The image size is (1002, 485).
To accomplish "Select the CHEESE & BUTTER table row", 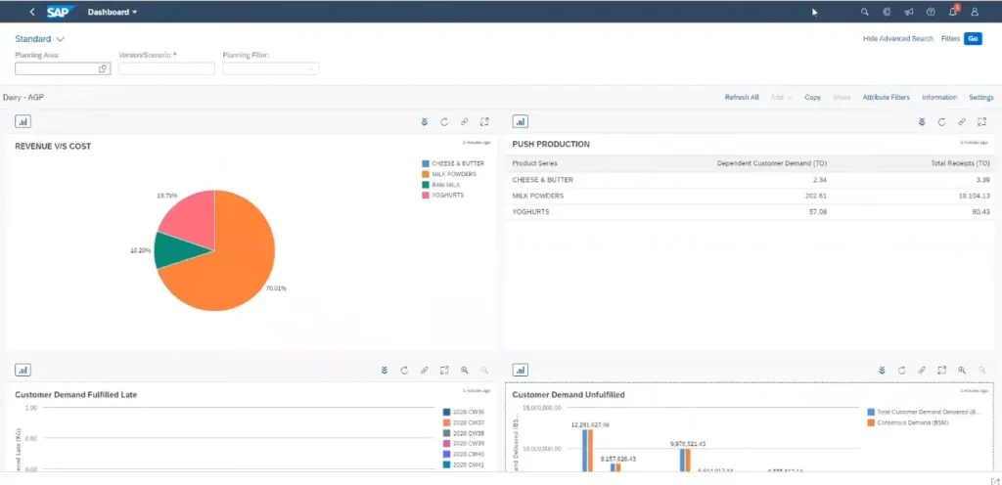I will (751, 180).
